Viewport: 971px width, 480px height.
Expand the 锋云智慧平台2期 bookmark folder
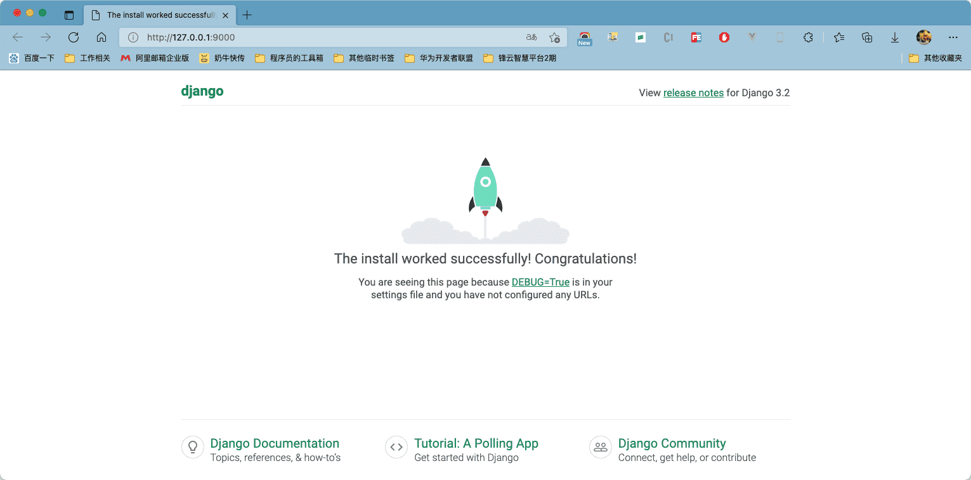point(520,58)
